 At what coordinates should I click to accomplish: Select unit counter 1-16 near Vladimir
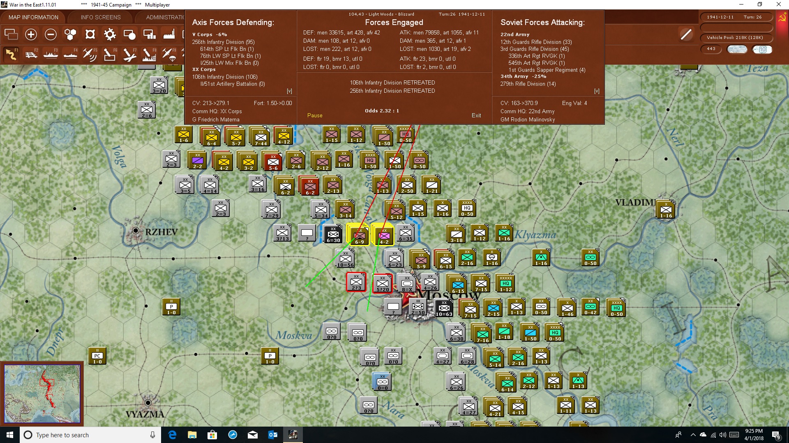coord(666,210)
